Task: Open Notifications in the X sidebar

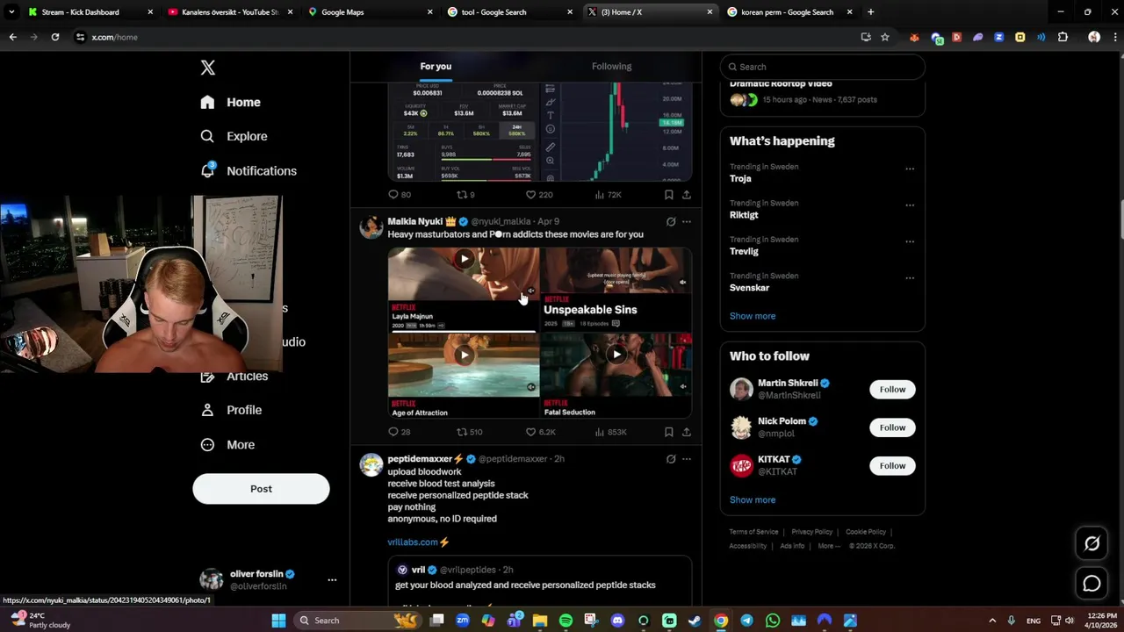Action: pyautogui.click(x=249, y=171)
